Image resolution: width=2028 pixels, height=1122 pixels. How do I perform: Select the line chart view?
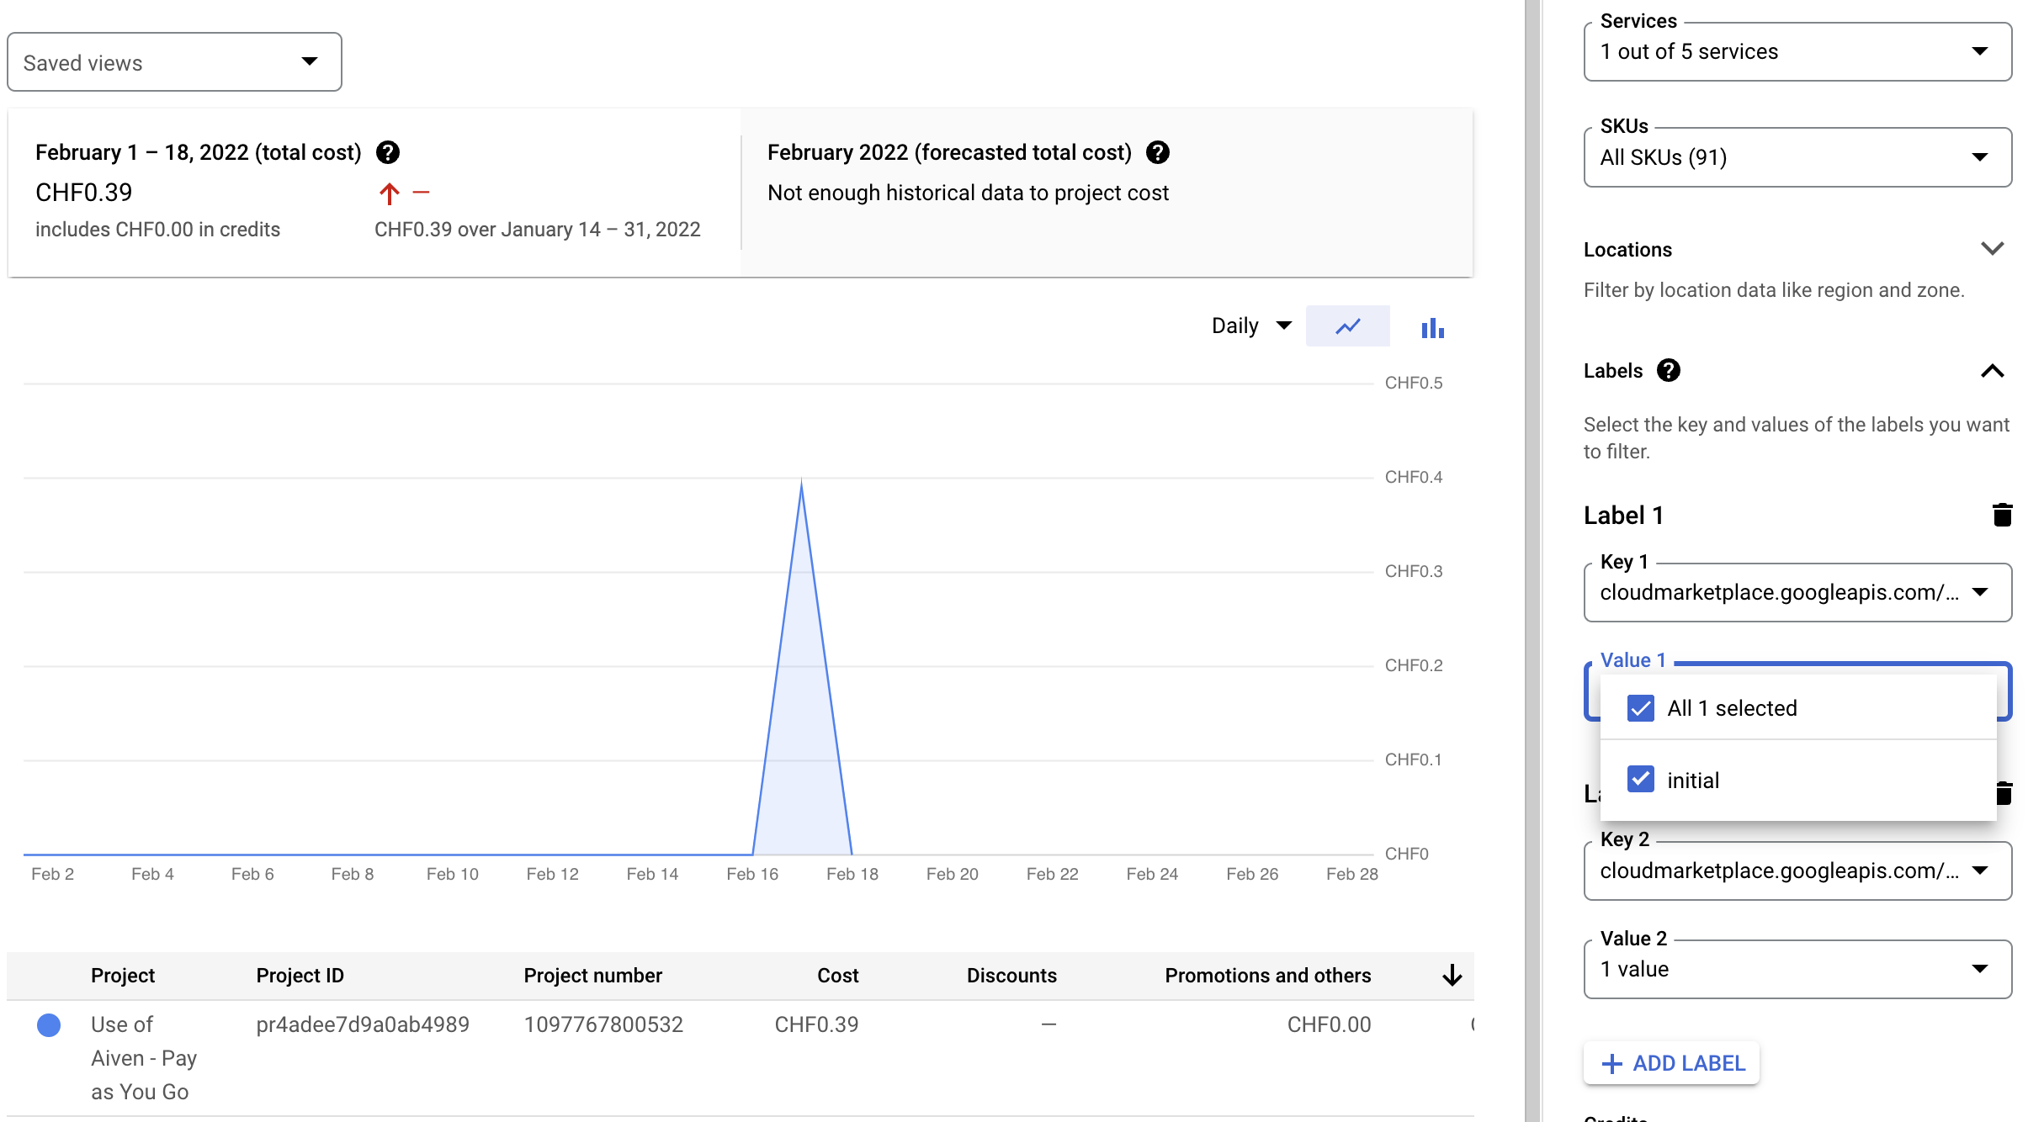1347,325
